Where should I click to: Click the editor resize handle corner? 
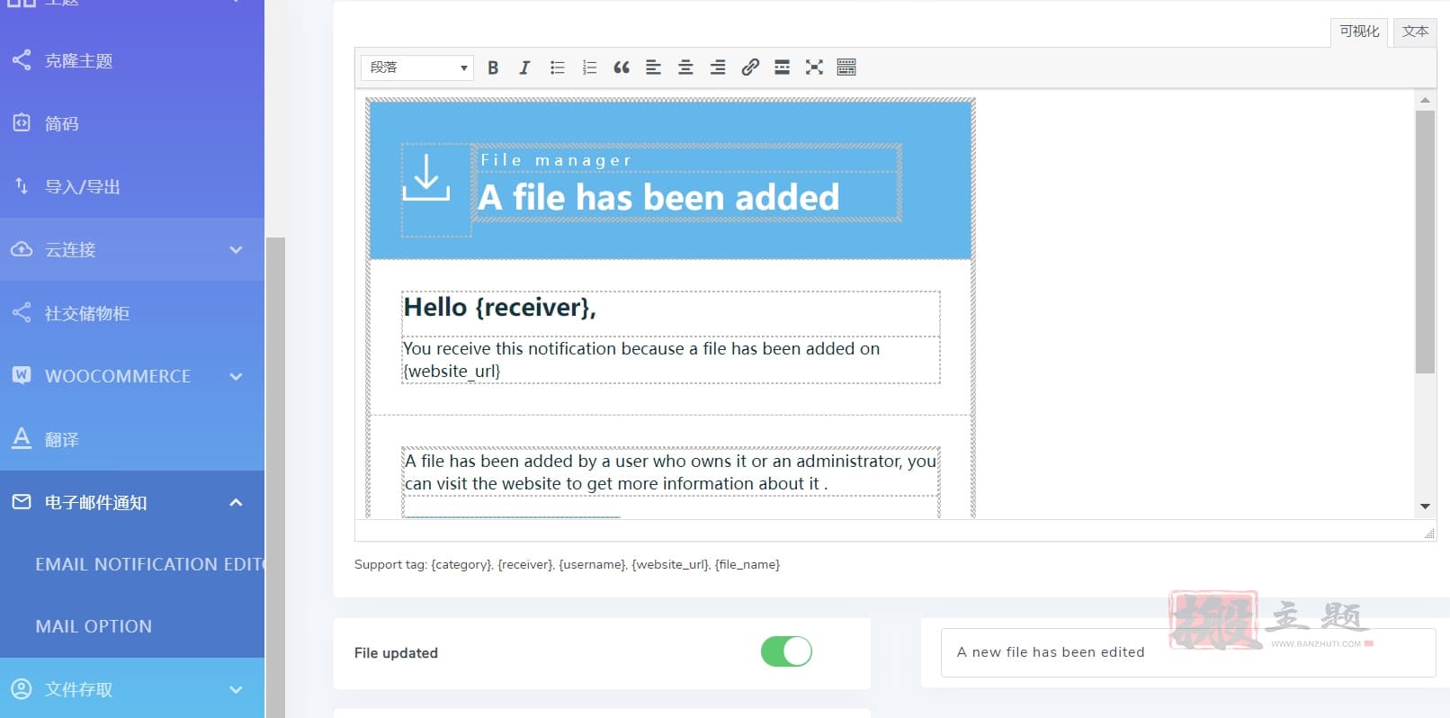(1429, 534)
